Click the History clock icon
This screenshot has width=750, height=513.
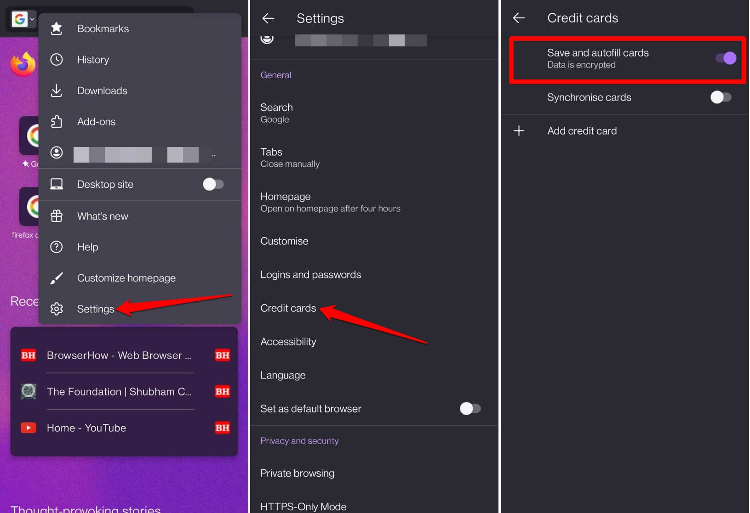pyautogui.click(x=57, y=59)
